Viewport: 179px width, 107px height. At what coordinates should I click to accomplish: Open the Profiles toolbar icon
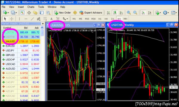pyautogui.click(x=13, y=12)
